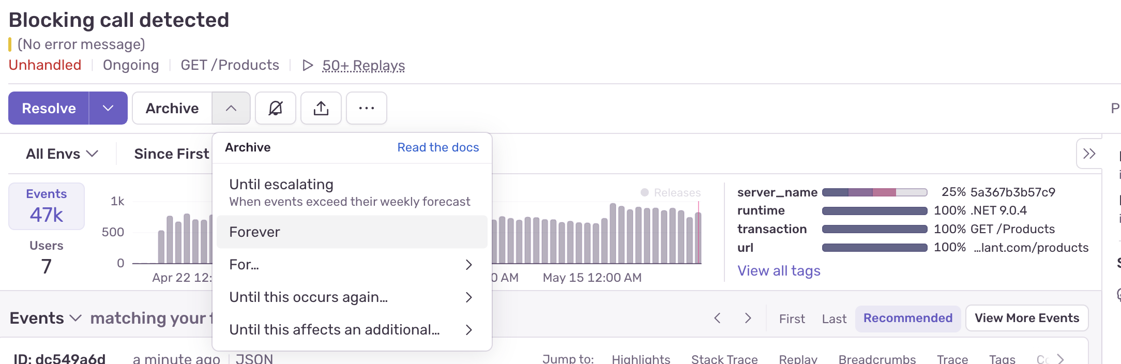Viewport: 1121px width, 364px height.
Task: Click server_name tag distribution bar
Action: pos(874,192)
